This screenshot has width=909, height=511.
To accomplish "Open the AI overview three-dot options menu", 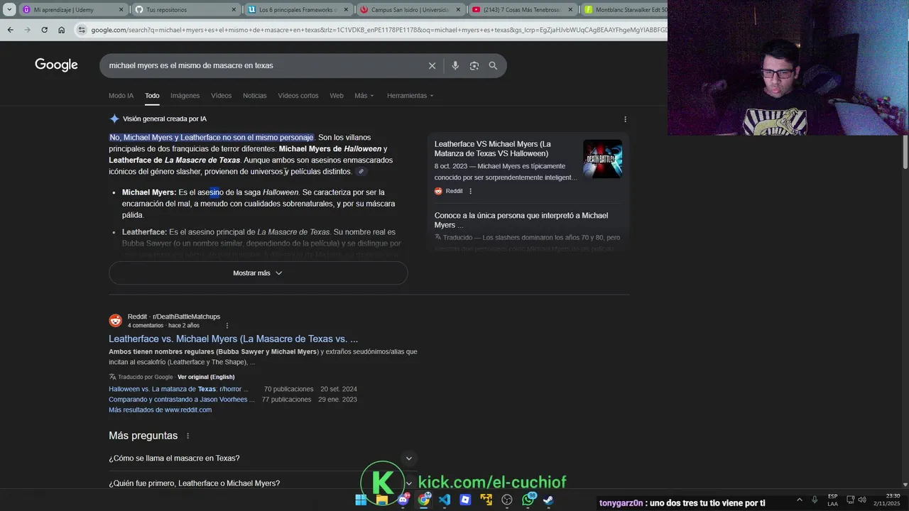I will click(625, 119).
